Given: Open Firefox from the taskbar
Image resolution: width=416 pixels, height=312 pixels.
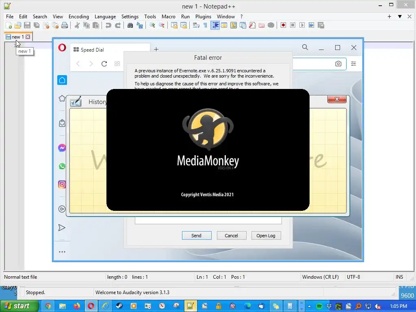Looking at the screenshot, I should pyautogui.click(x=77, y=306).
